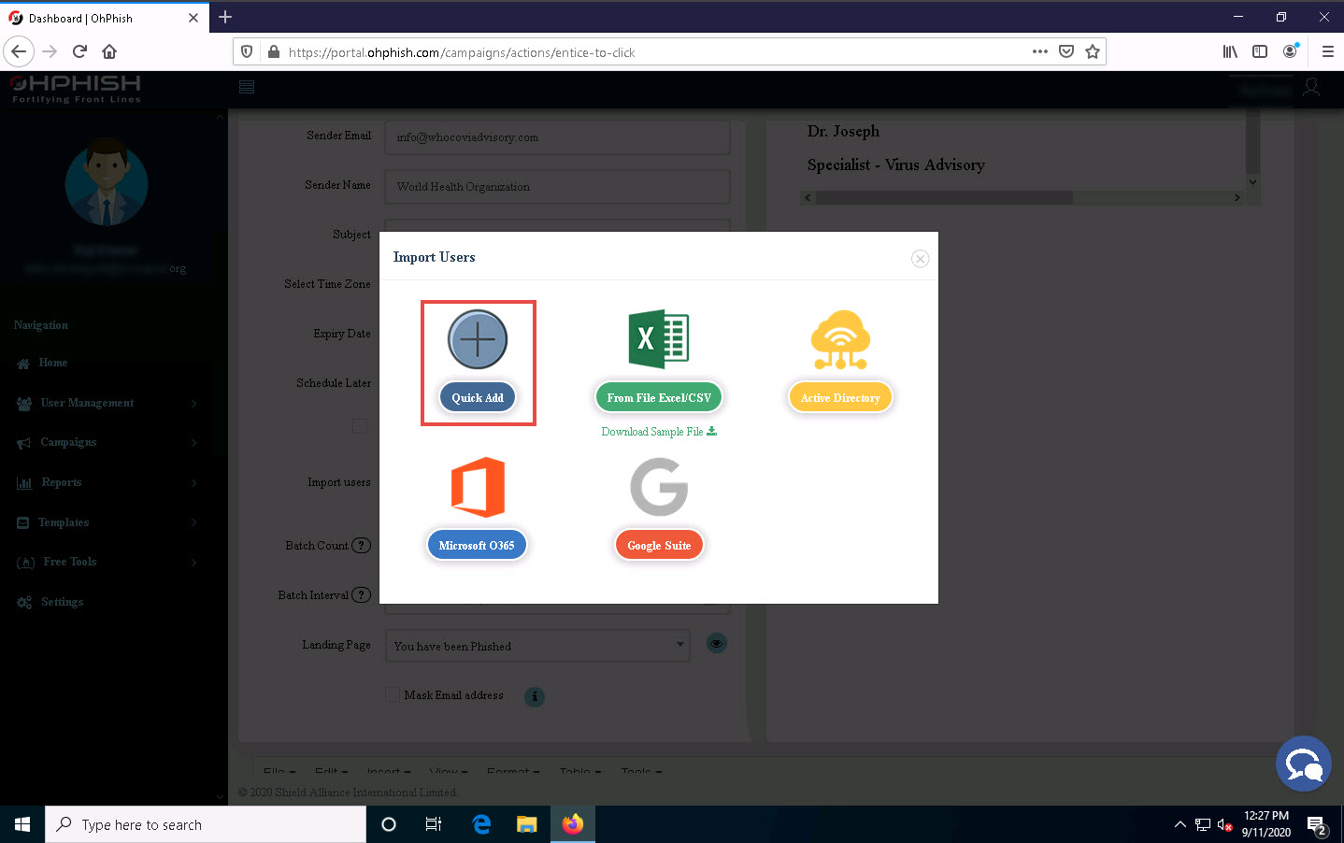The image size is (1344, 843).
Task: Toggle the hamburger sidebar menu icon
Action: click(x=247, y=87)
